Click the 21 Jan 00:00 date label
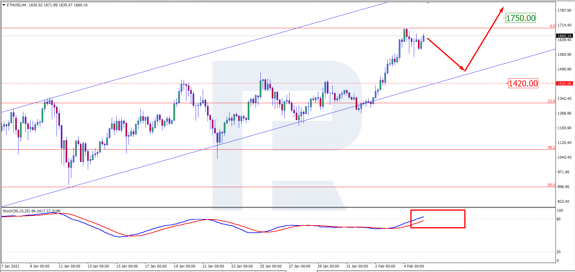 click(x=213, y=266)
